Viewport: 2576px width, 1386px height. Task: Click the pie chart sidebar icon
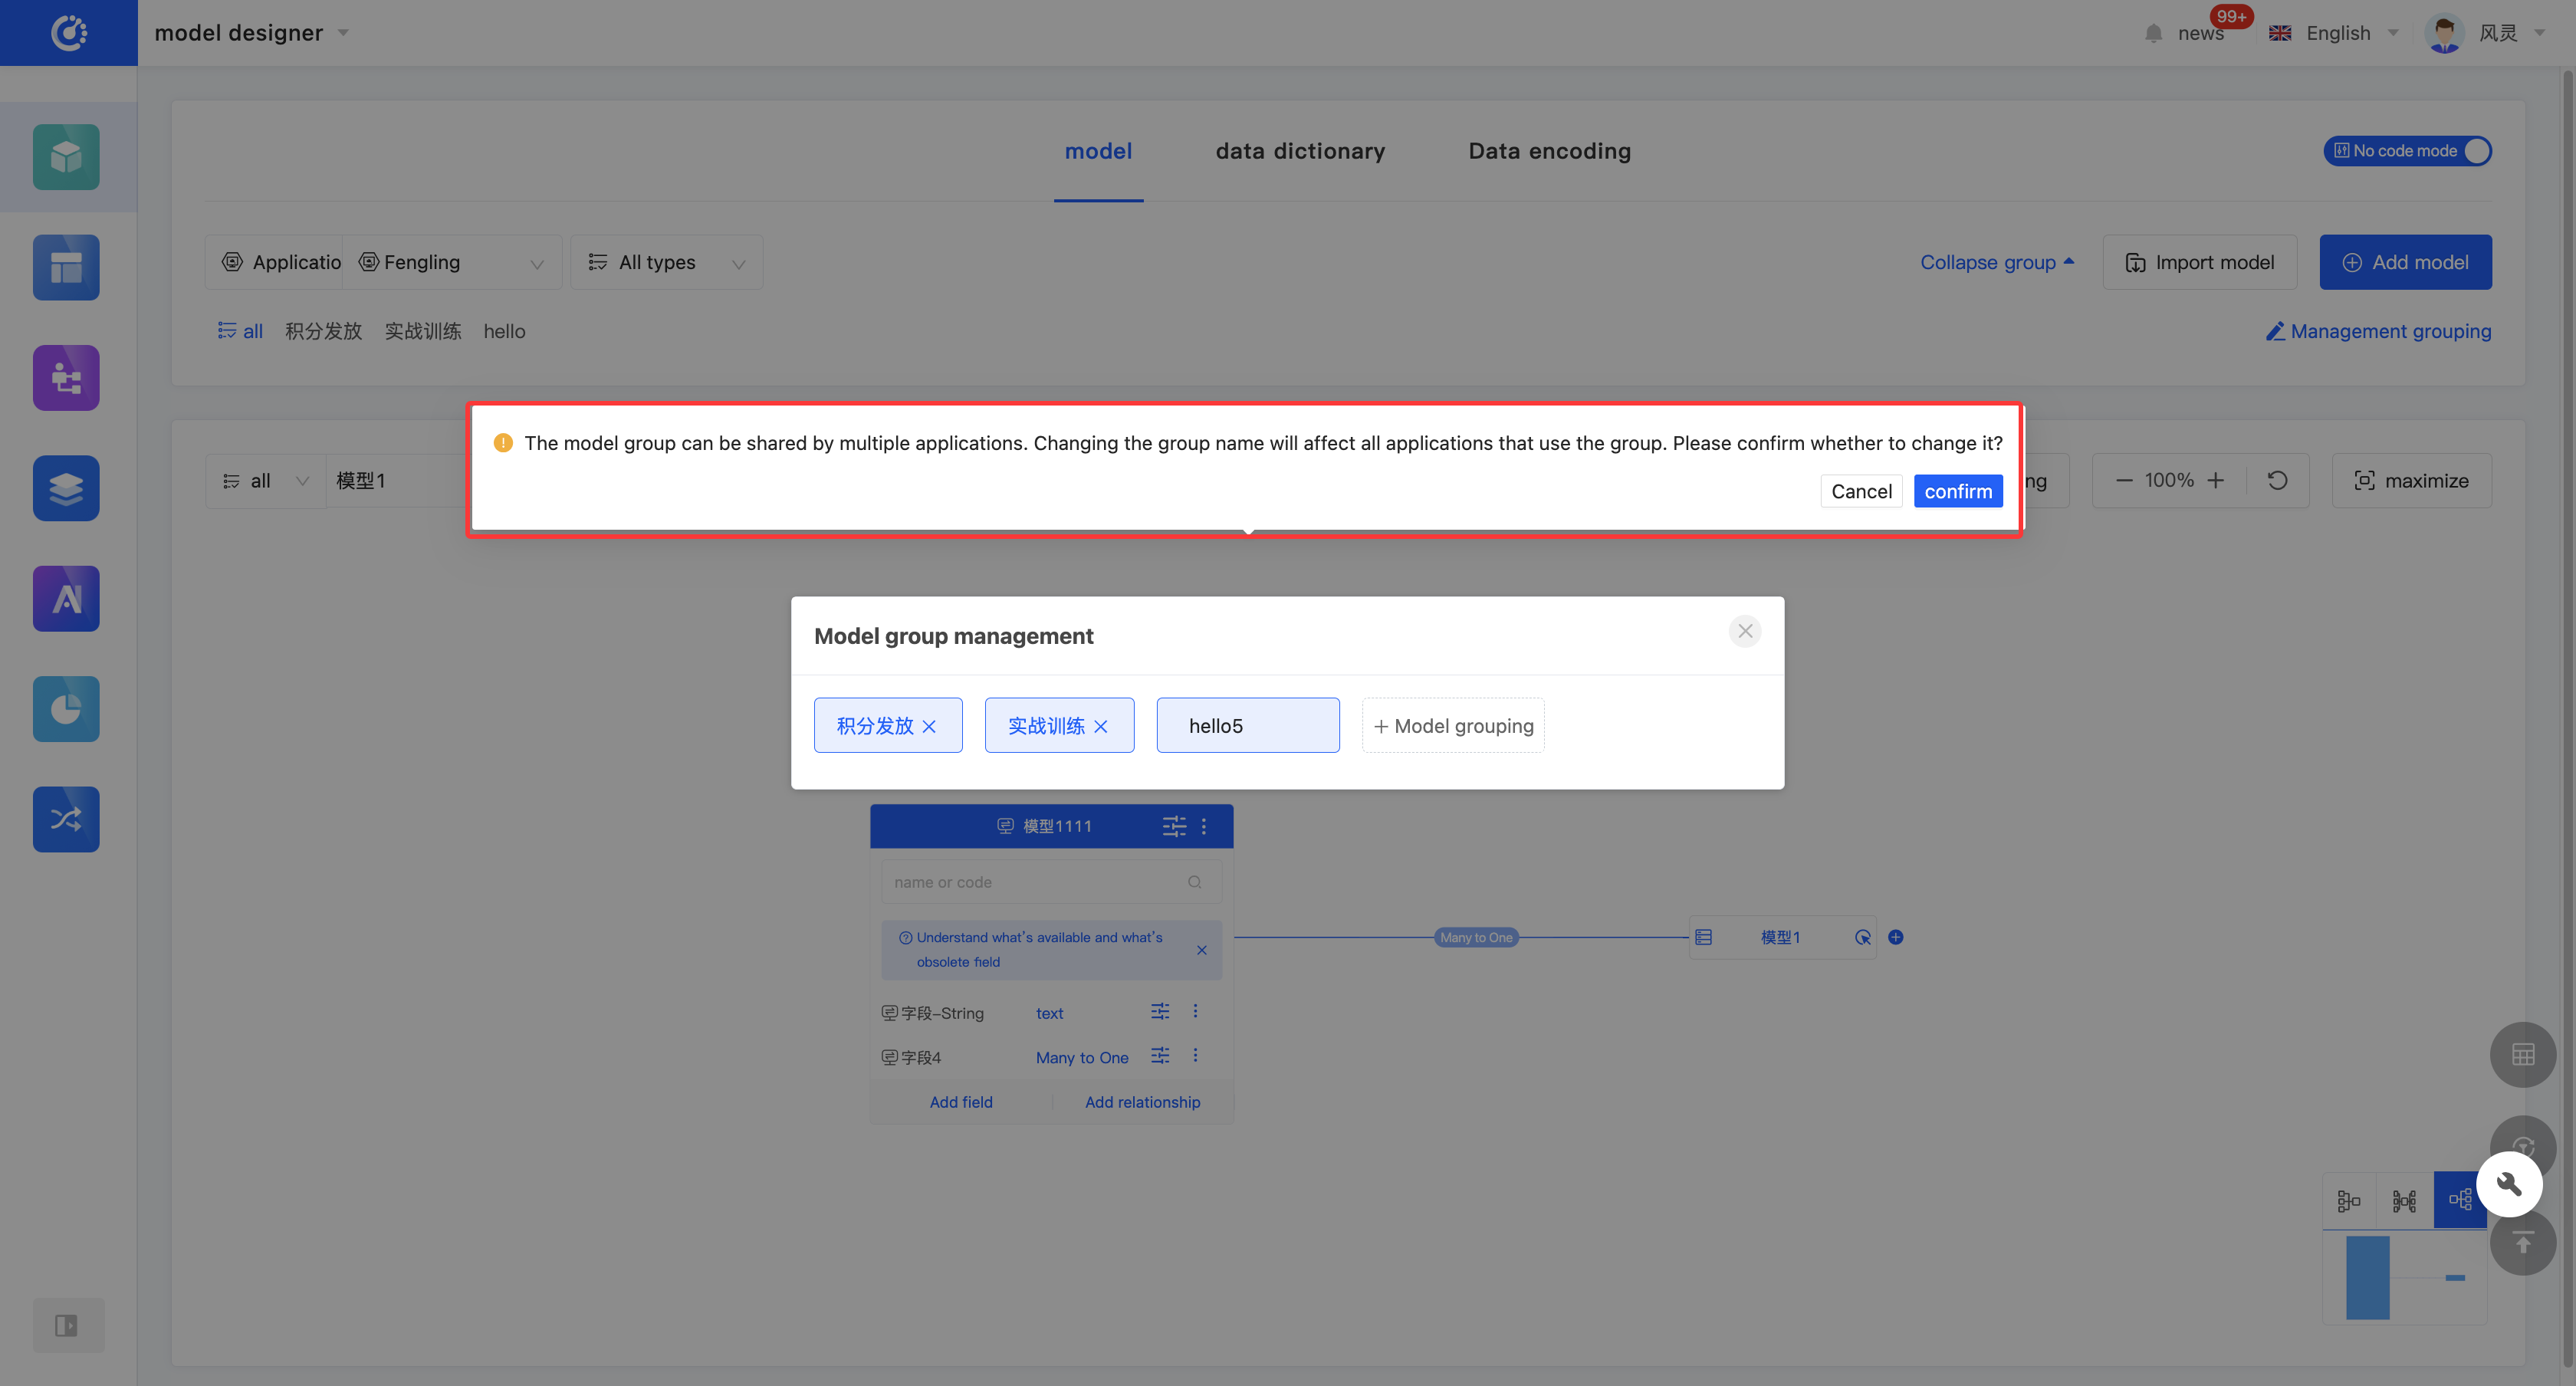point(66,709)
